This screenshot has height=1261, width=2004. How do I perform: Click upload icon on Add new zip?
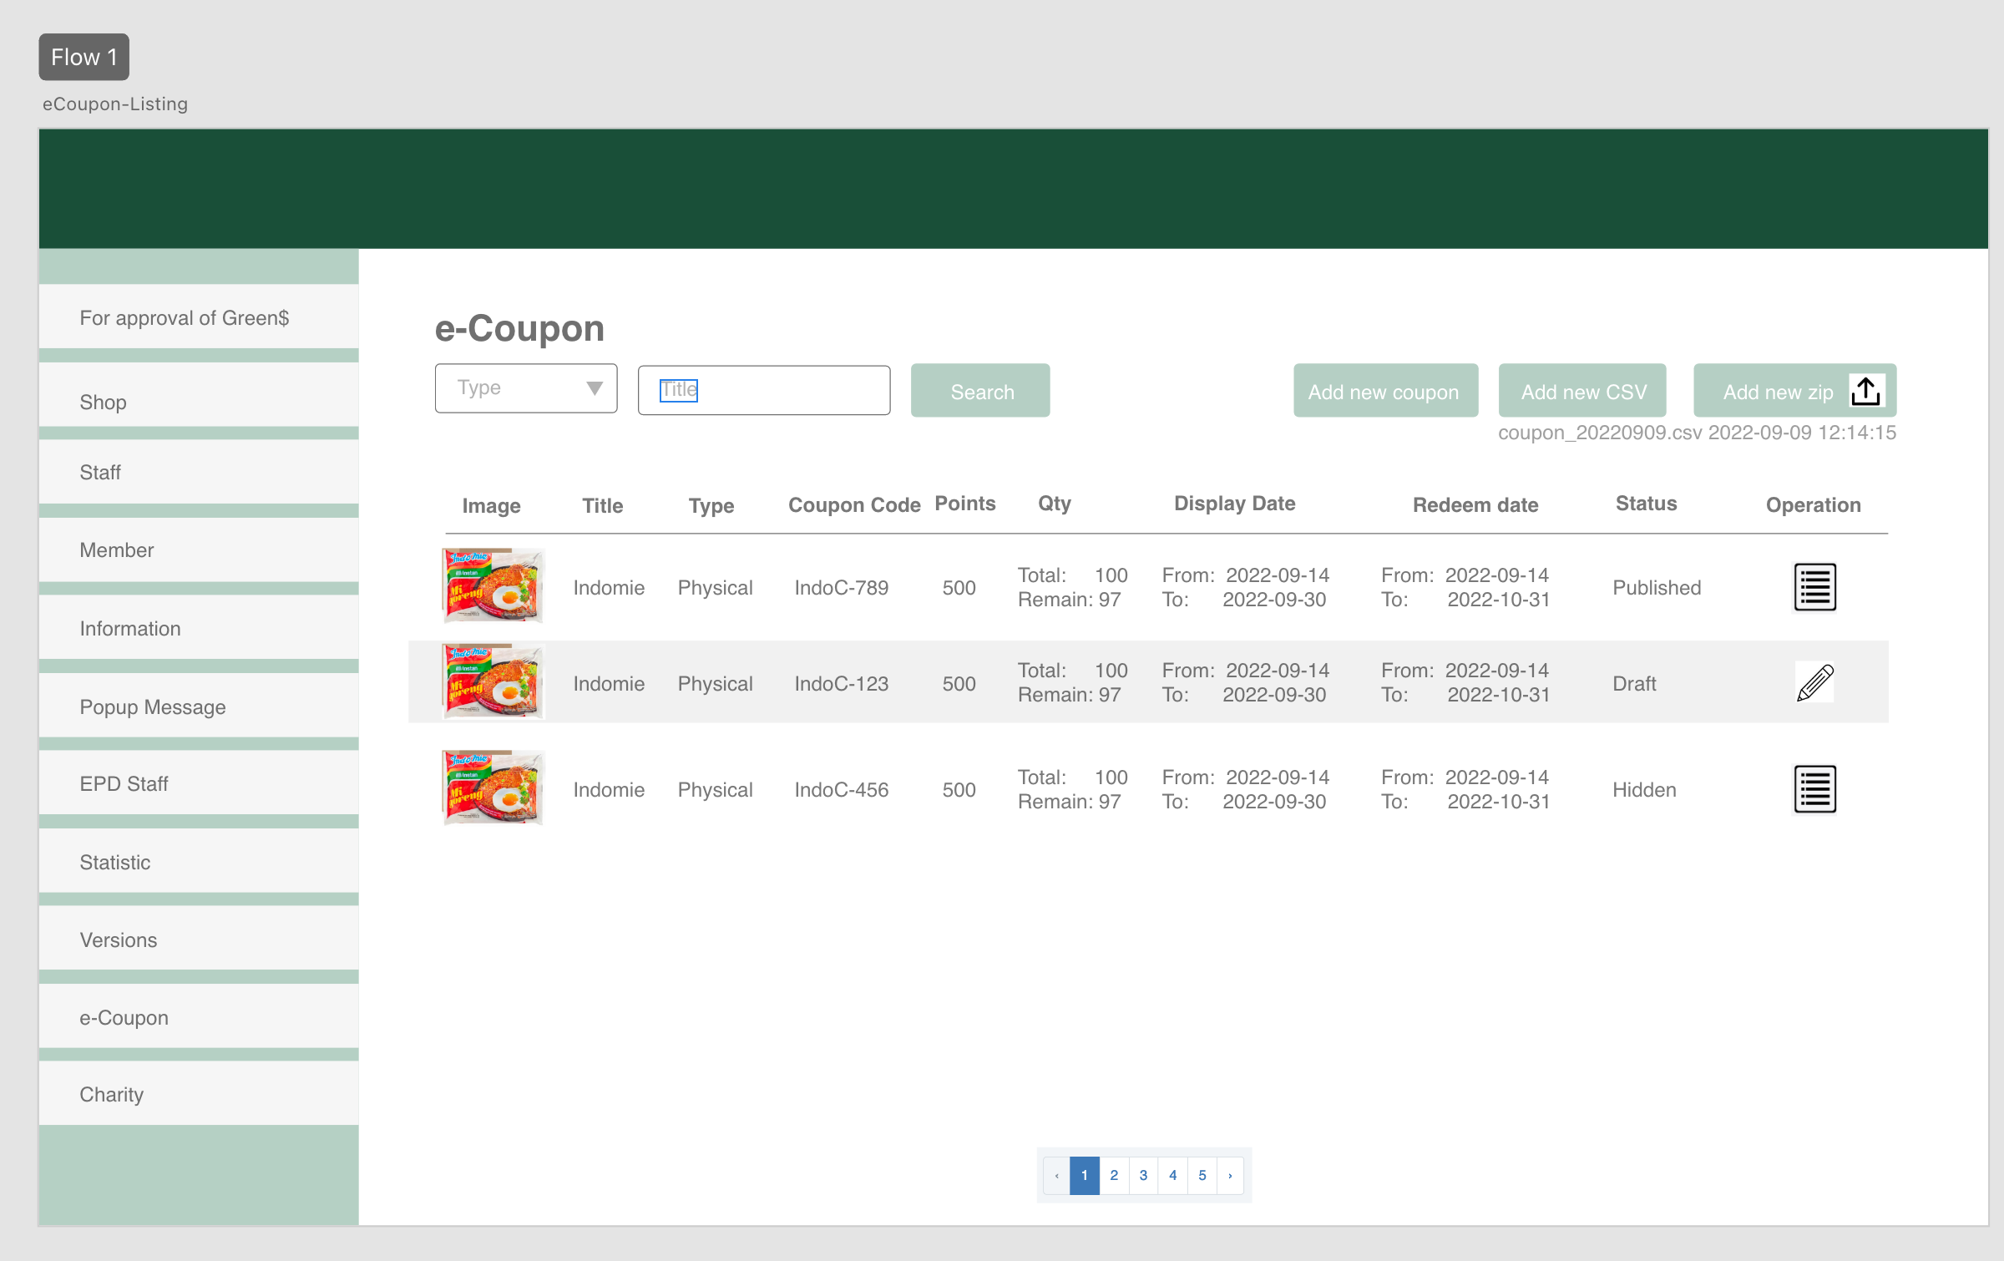coord(1866,391)
